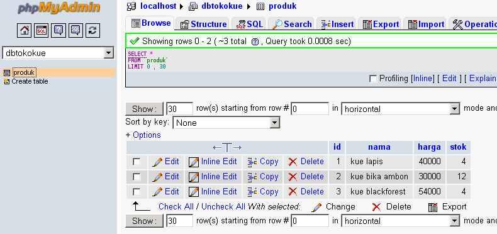Switch to the Browse tab
This screenshot has height=234, width=497.
coord(151,23)
